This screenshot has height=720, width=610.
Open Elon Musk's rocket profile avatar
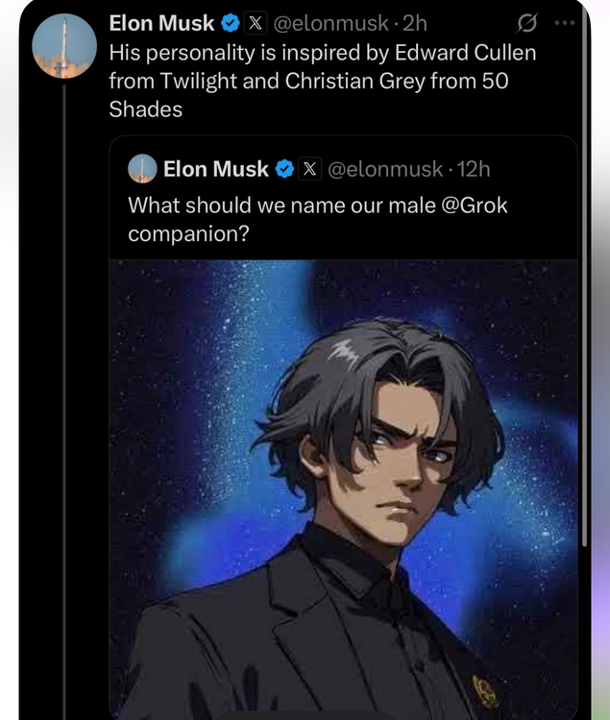point(64,45)
